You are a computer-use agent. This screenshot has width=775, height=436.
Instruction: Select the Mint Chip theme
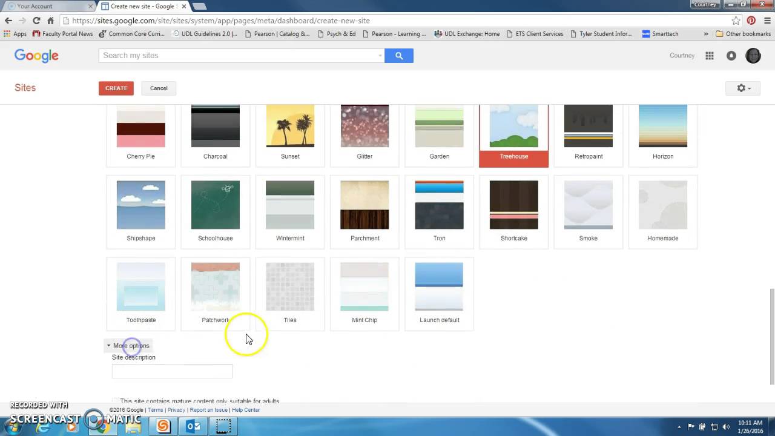click(x=364, y=294)
